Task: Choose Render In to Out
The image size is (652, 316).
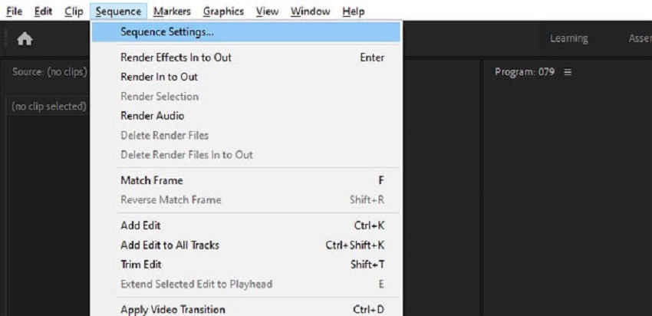Action: pyautogui.click(x=159, y=77)
